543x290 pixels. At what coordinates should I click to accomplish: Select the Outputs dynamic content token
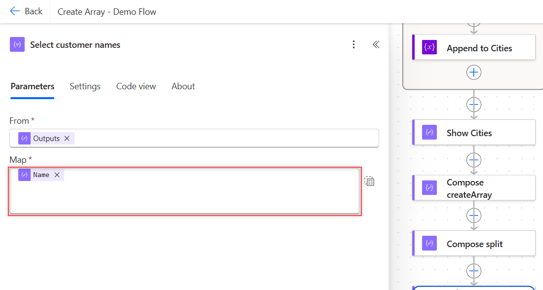(46, 139)
